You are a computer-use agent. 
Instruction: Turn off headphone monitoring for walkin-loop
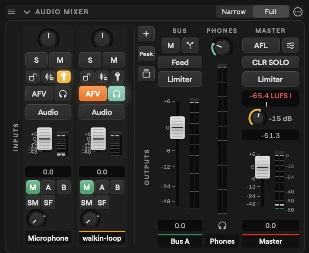tap(117, 94)
